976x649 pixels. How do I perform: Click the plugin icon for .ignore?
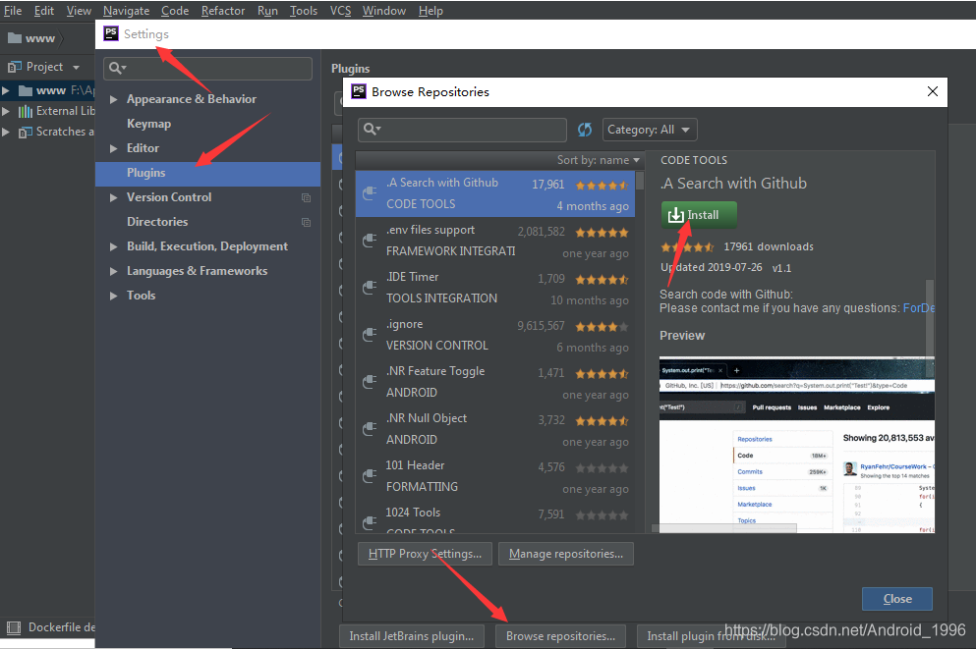click(x=370, y=335)
